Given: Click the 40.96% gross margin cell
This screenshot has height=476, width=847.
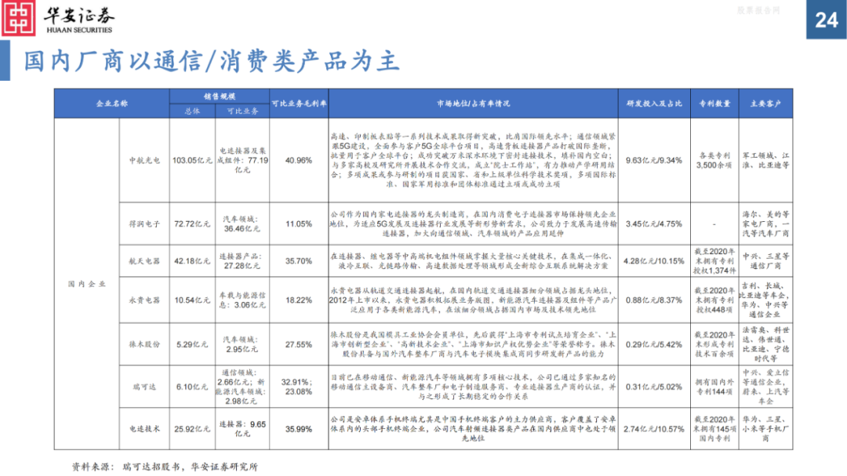Looking at the screenshot, I should tap(299, 161).
